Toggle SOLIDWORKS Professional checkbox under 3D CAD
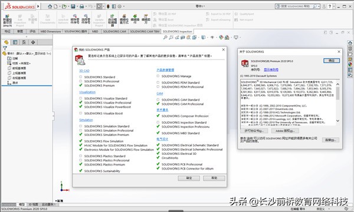 81,81
